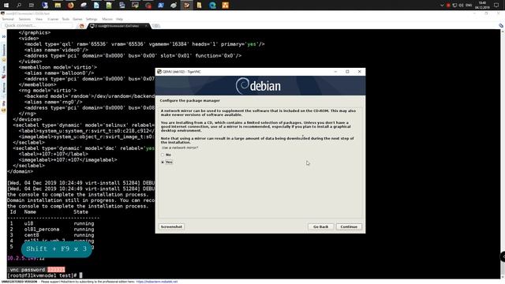Open the Tools menu in MobaXterm
Image resolution: width=505 pixels, height=284 pixels.
[x=65, y=19]
